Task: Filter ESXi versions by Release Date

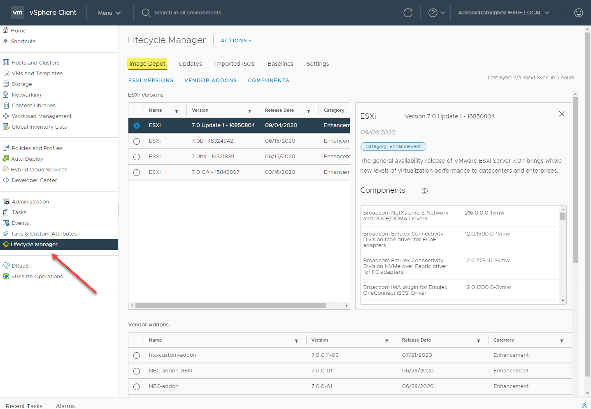Action: 309,111
